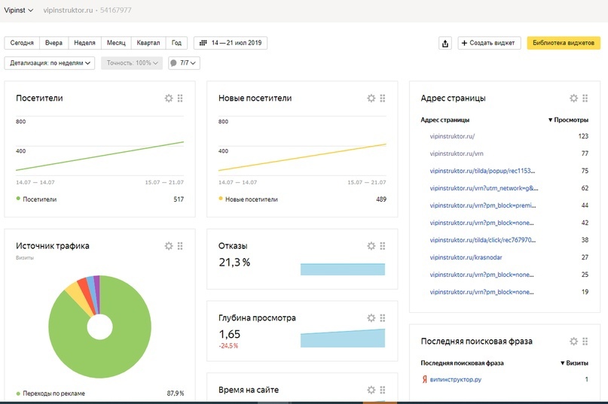Click green Переходы по рекламе legend dot

click(x=18, y=393)
